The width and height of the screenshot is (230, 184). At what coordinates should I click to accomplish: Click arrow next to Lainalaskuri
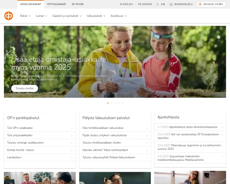coord(72,158)
